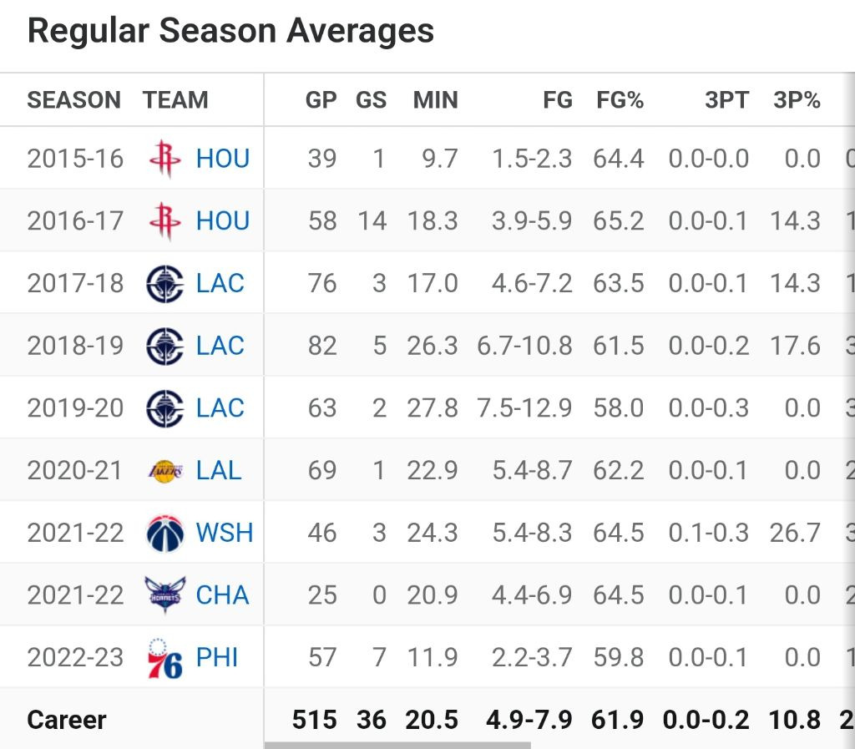The width and height of the screenshot is (855, 749).
Task: Click the horizontal scrollbar under the table
Action: tap(397, 745)
